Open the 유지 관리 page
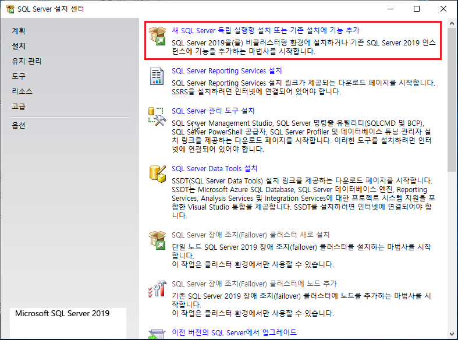458x340 pixels. [x=27, y=61]
